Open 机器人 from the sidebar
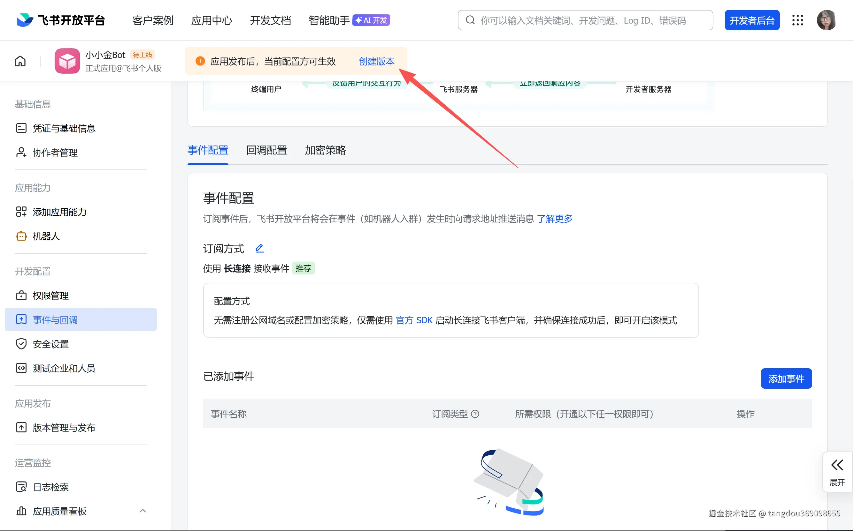The image size is (853, 531). [x=46, y=236]
